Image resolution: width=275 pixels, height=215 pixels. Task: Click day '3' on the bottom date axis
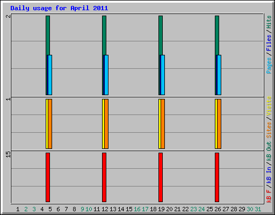(34, 209)
